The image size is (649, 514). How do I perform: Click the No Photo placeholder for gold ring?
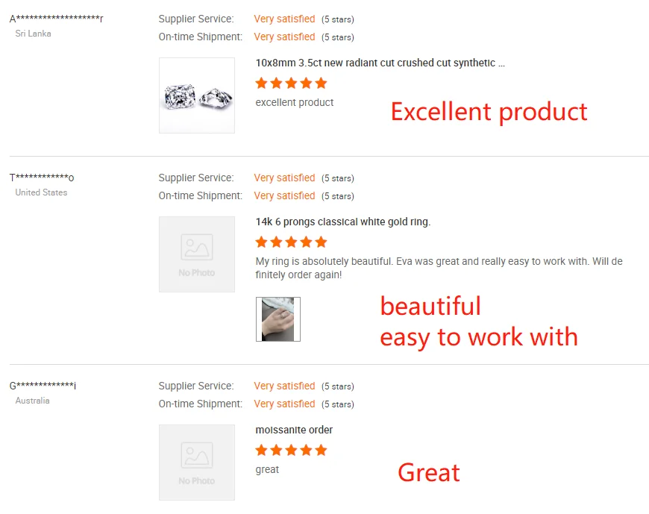pos(197,254)
